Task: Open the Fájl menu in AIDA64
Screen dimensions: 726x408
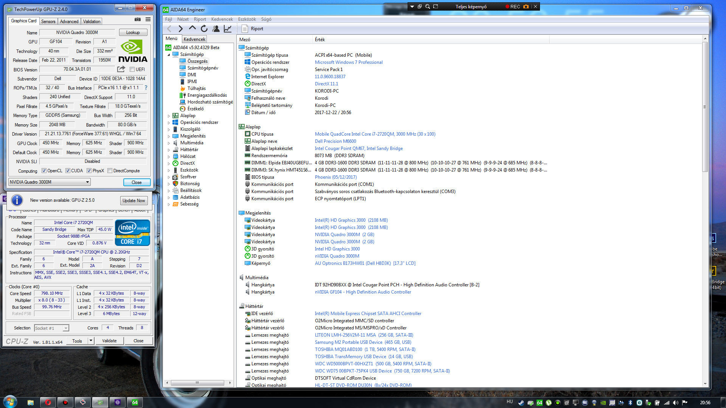Action: pyautogui.click(x=169, y=19)
